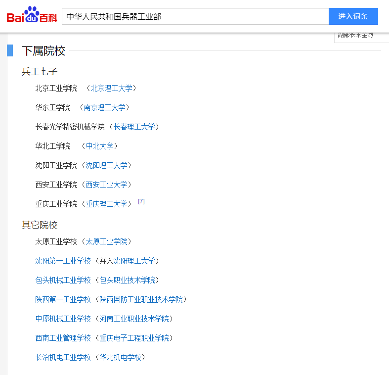Screen dimensions: 389x375
Task: Open the 沈阳理工大学 link after 沈阳工业学院
Action: click(x=106, y=165)
